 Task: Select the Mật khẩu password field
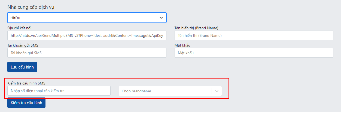(254, 53)
